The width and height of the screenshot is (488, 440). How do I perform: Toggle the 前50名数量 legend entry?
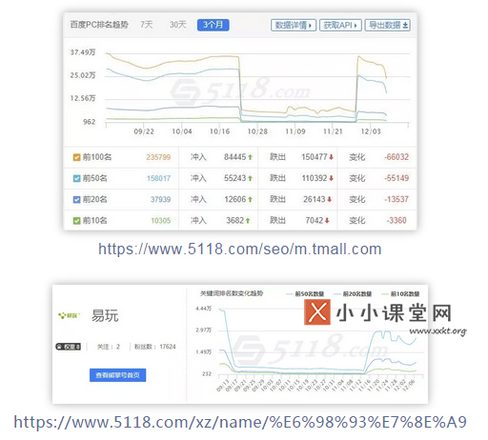[305, 294]
